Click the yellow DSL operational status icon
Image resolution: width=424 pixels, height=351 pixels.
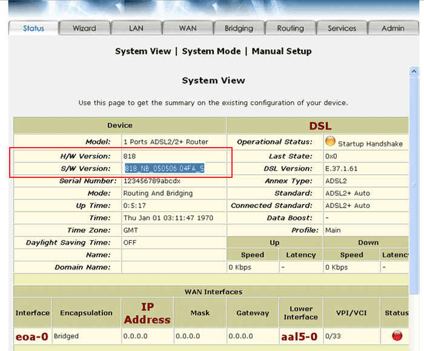(x=330, y=142)
